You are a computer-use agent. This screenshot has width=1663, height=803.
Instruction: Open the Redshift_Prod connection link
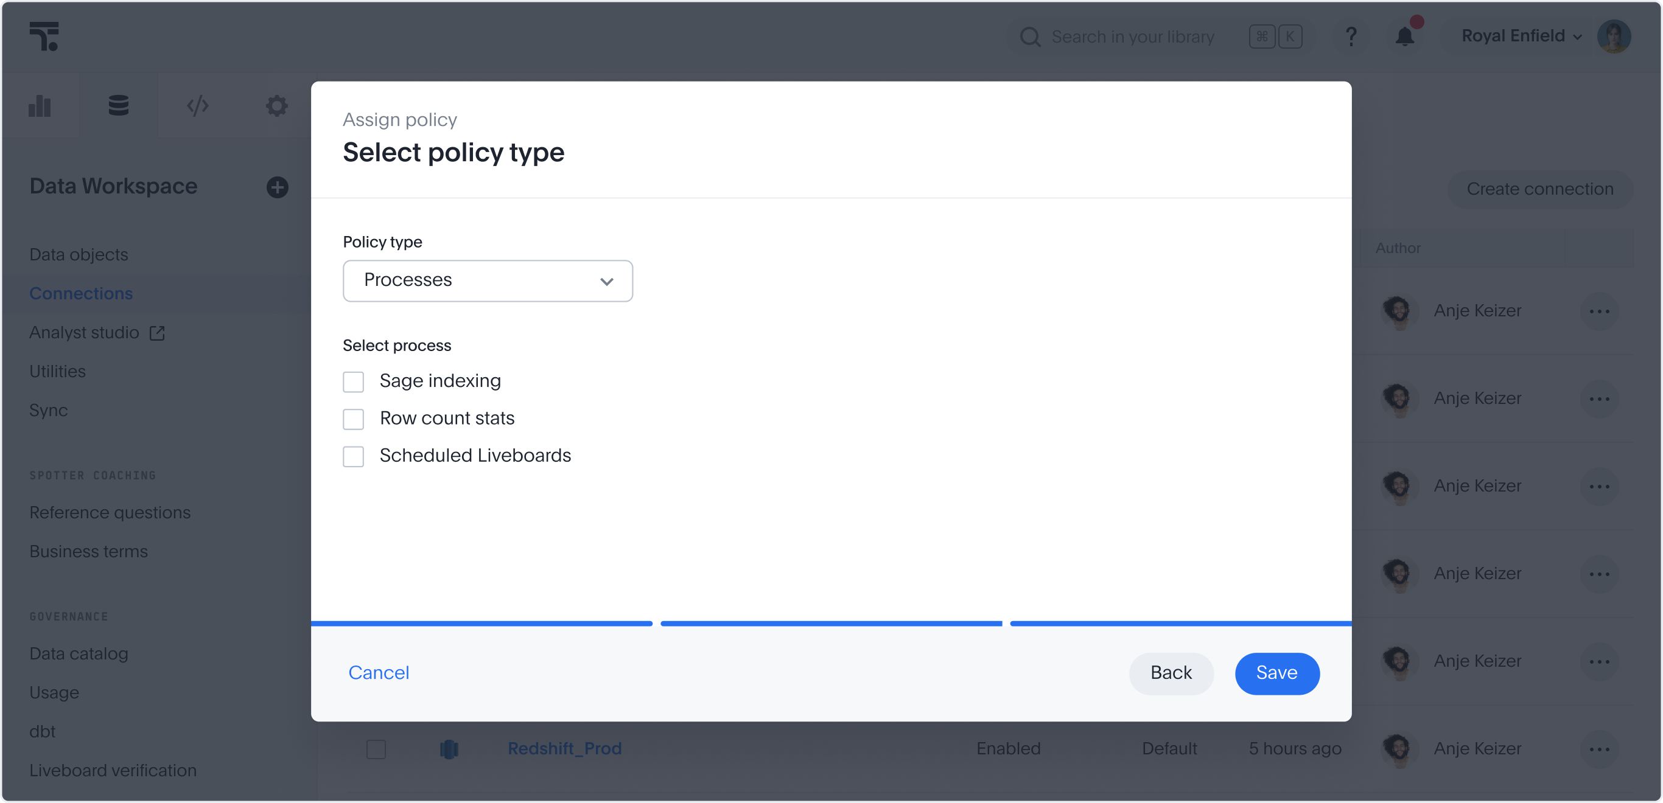[565, 749]
